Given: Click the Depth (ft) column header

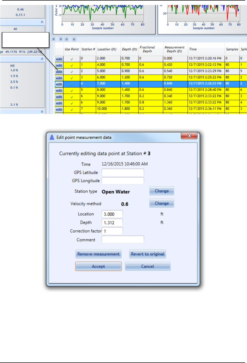Looking at the screenshot, I should [130, 49].
